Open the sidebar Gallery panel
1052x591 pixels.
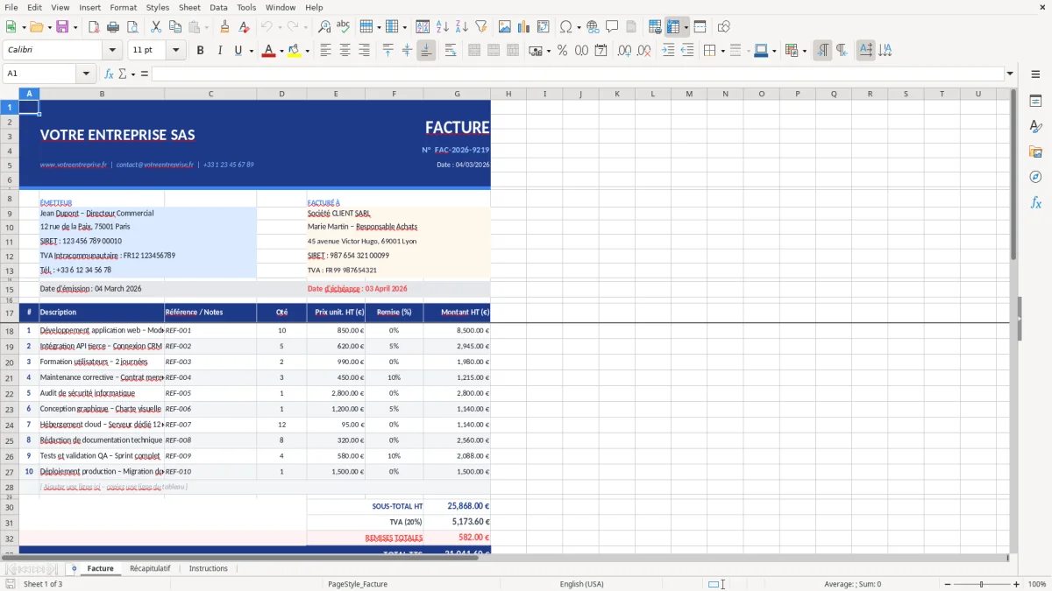(x=1035, y=151)
